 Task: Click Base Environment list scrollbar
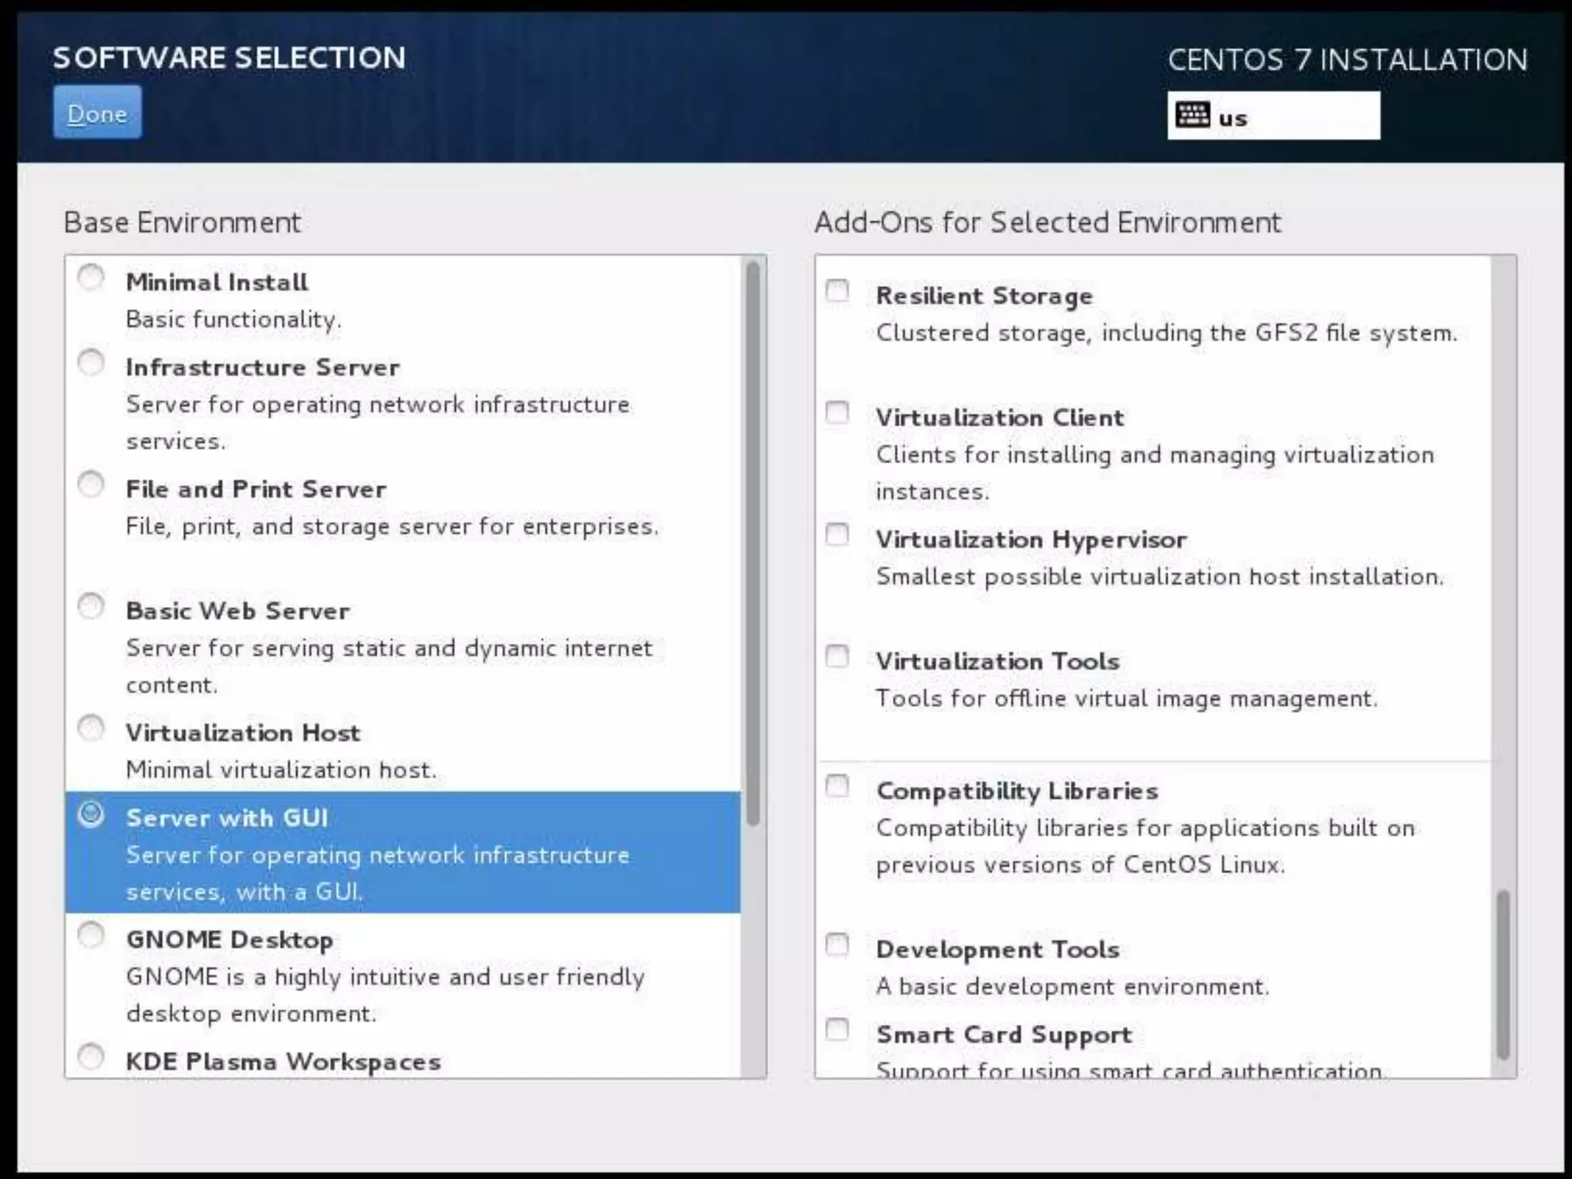coord(753,543)
